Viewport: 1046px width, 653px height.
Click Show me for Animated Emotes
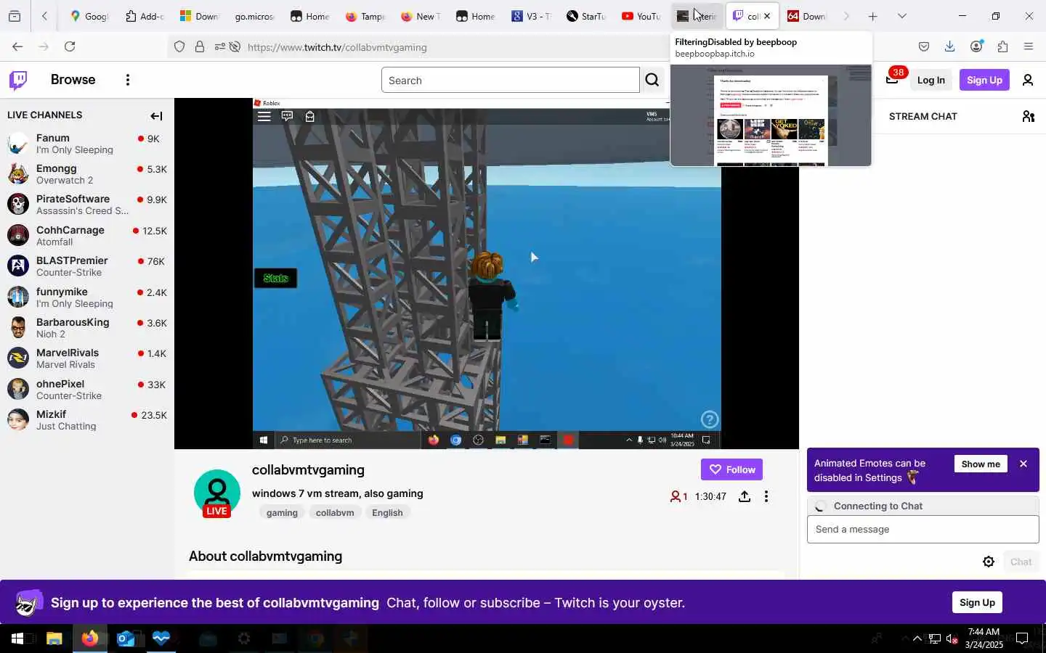coord(981,464)
